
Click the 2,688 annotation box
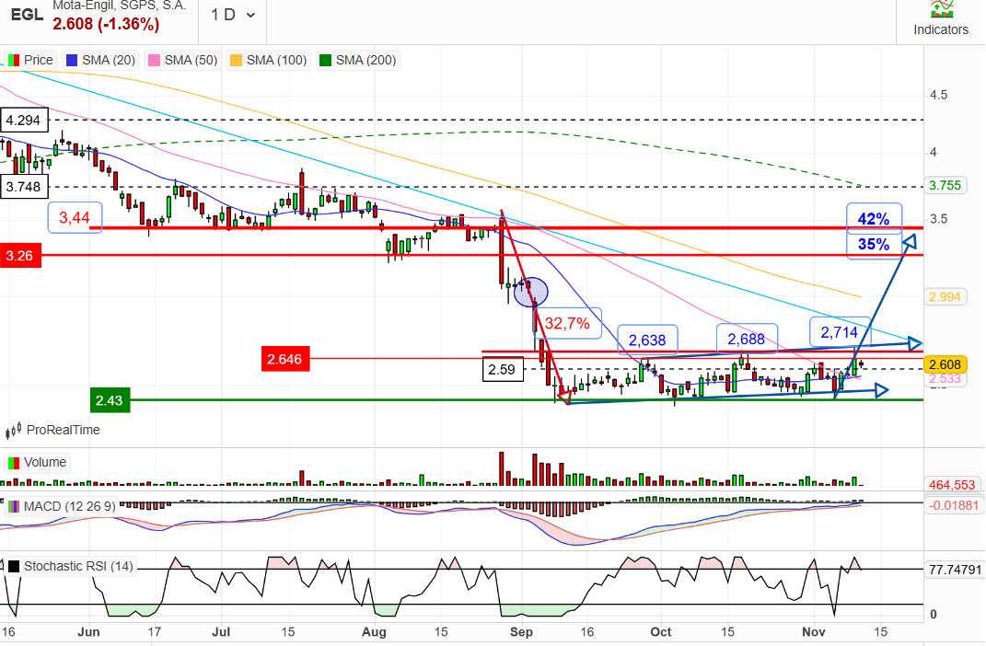click(747, 340)
